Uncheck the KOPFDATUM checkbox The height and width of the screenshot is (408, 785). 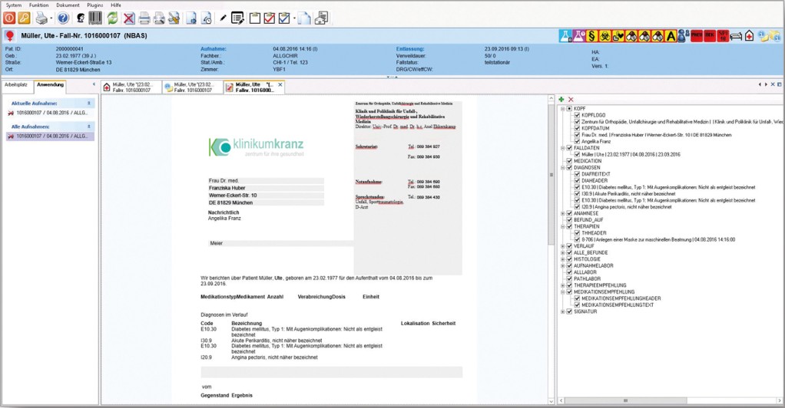[578, 128]
